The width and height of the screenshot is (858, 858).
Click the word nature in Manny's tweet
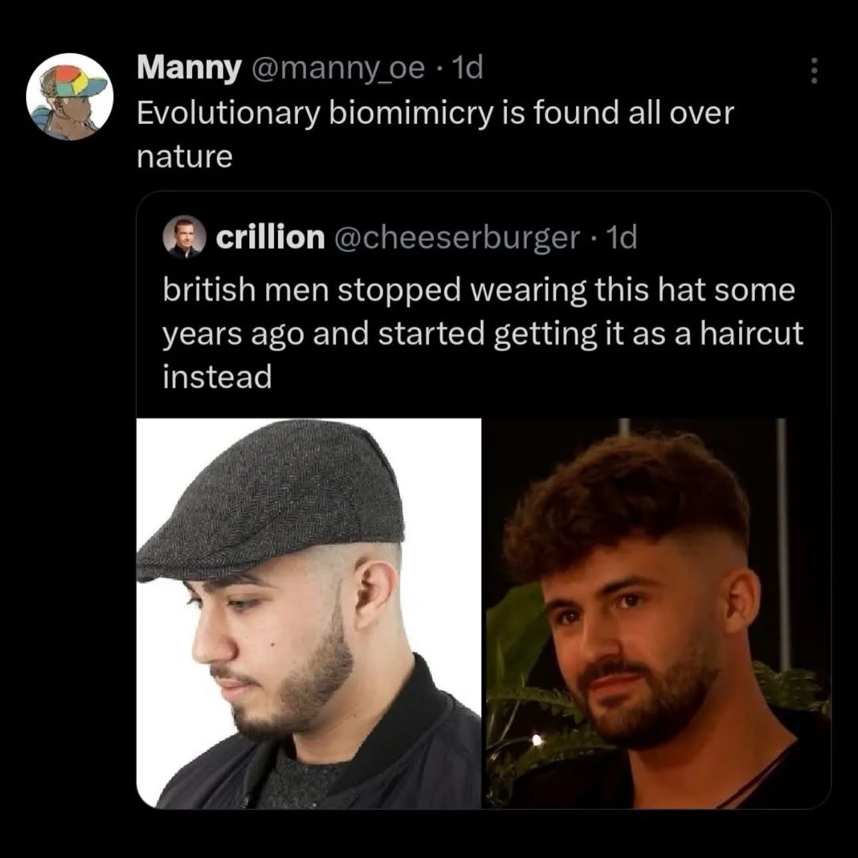click(x=184, y=157)
